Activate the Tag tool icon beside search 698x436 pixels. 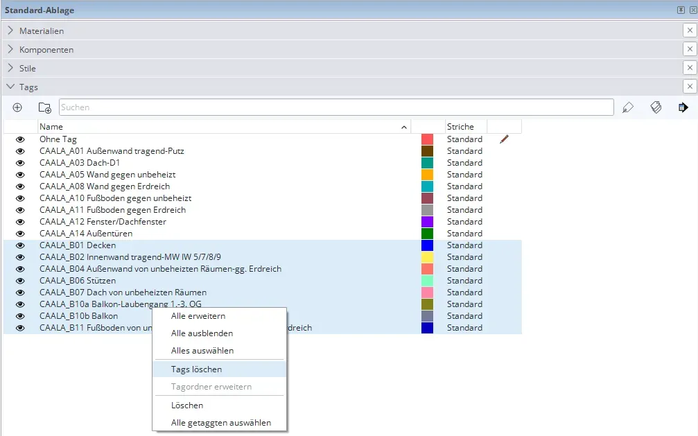click(628, 107)
